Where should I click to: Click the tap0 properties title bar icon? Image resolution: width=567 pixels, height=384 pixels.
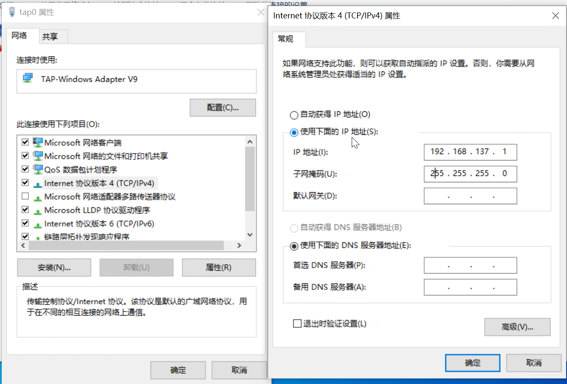coord(12,12)
